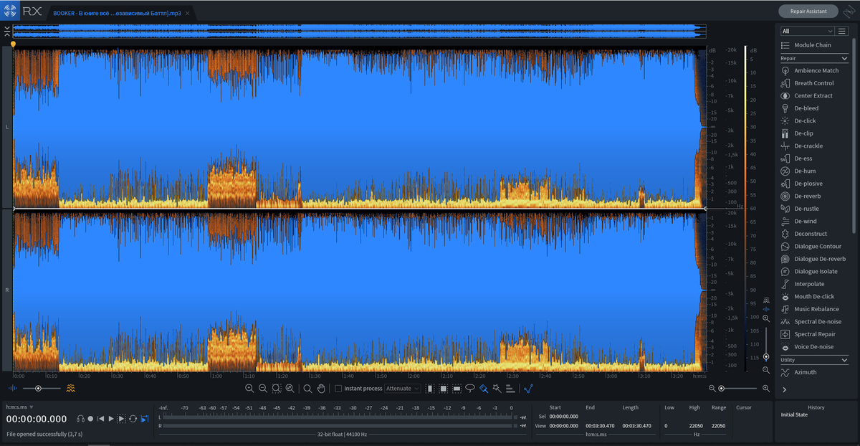The width and height of the screenshot is (860, 446).
Task: Open the Attenuate mode dropdown
Action: (403, 388)
